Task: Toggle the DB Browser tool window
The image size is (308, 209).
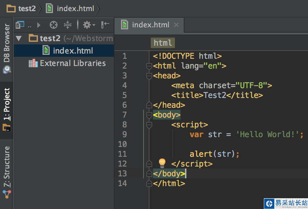Action: (x=7, y=47)
